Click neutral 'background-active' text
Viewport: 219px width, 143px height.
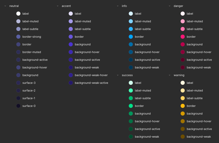[x=35, y=60]
